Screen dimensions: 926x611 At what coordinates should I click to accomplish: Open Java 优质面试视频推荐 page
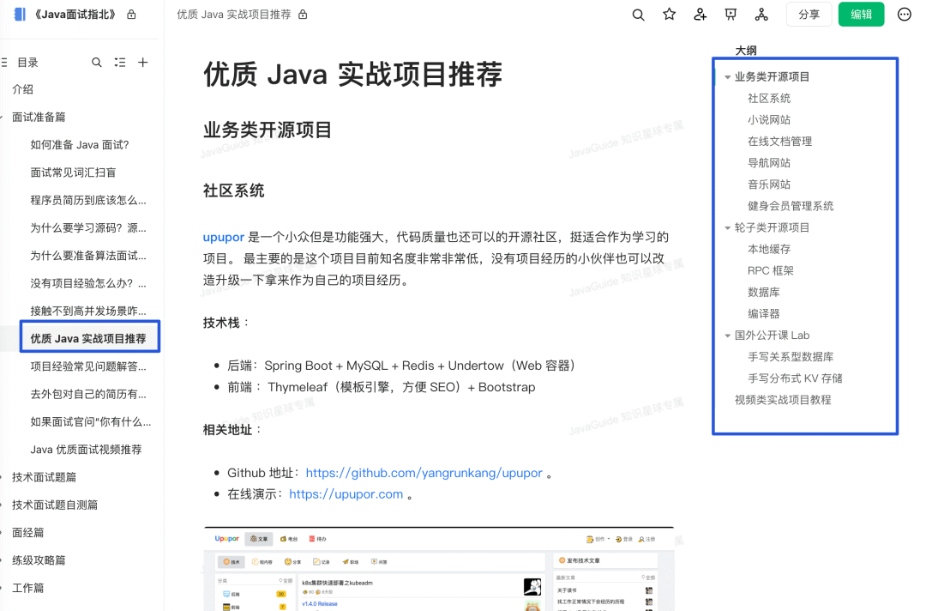click(x=87, y=450)
